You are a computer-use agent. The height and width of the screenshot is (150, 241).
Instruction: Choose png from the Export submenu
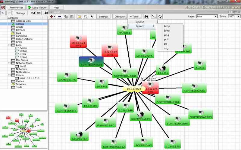[x=167, y=35]
